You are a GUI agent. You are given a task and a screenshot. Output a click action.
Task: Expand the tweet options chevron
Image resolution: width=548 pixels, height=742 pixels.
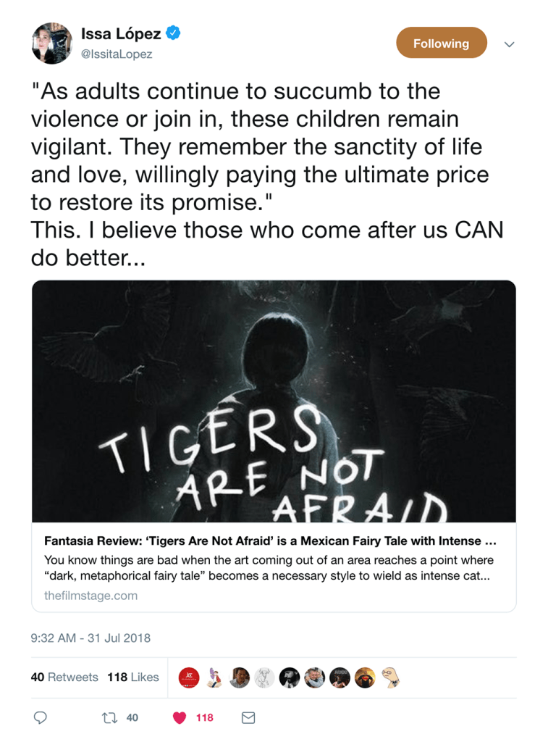tap(509, 44)
